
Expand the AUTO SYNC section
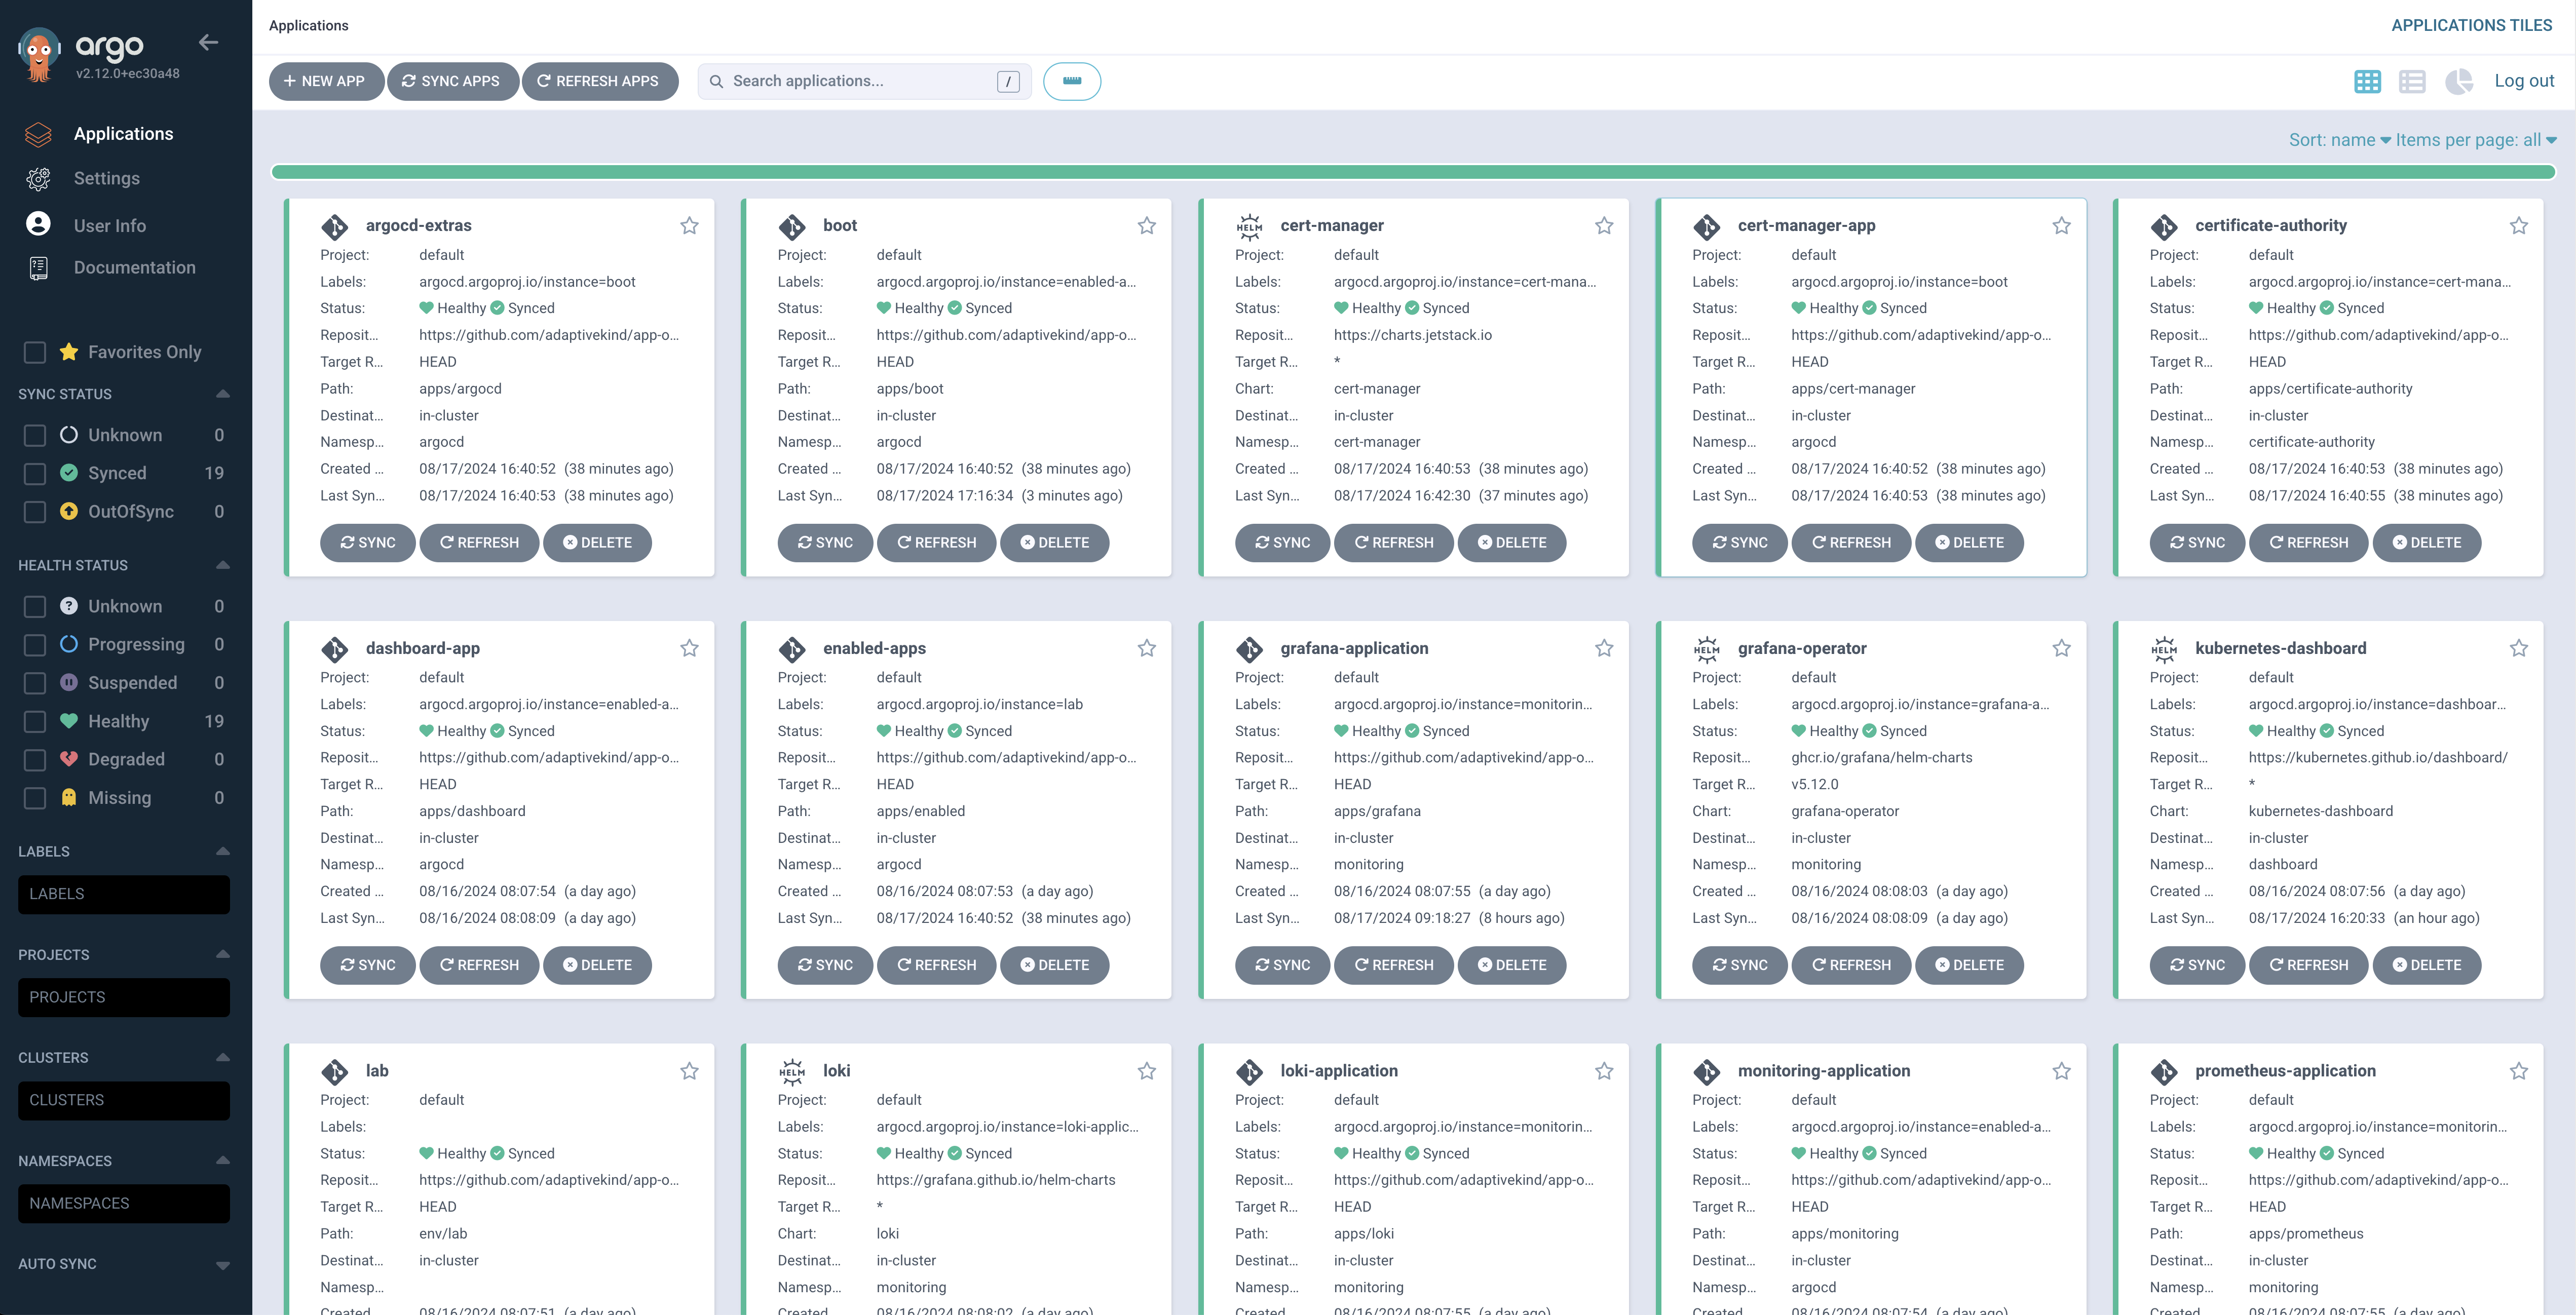222,1265
